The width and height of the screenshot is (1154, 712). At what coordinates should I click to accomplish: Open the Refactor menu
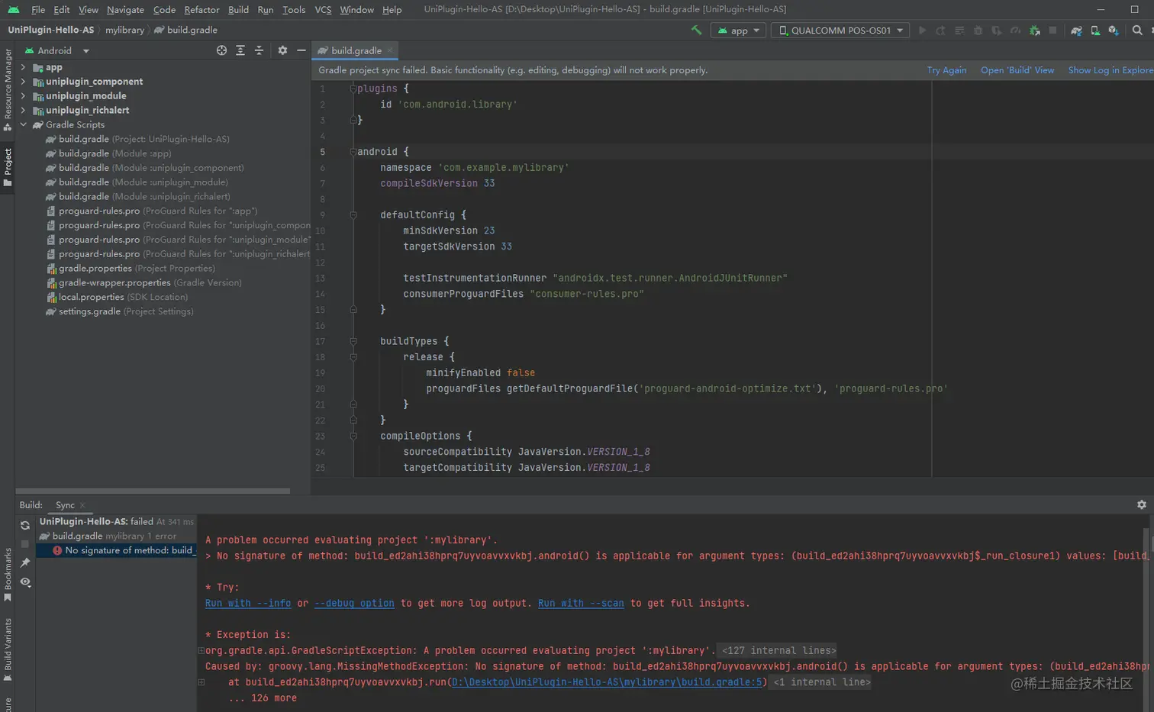click(201, 10)
